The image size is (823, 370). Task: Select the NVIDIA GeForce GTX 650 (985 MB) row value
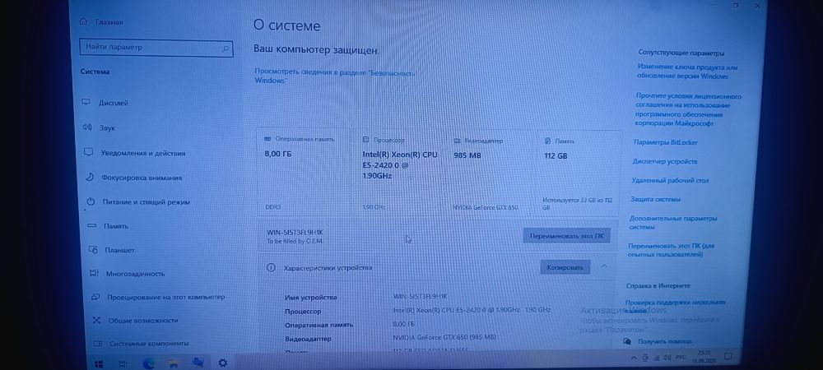(x=444, y=337)
